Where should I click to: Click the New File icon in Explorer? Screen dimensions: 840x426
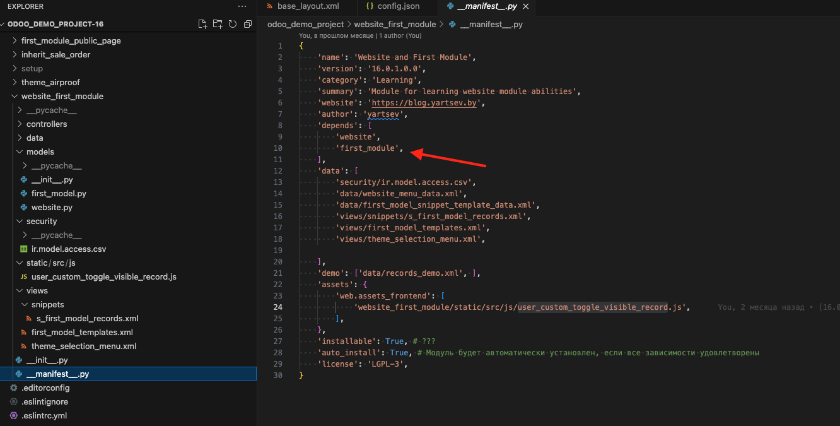coord(202,24)
